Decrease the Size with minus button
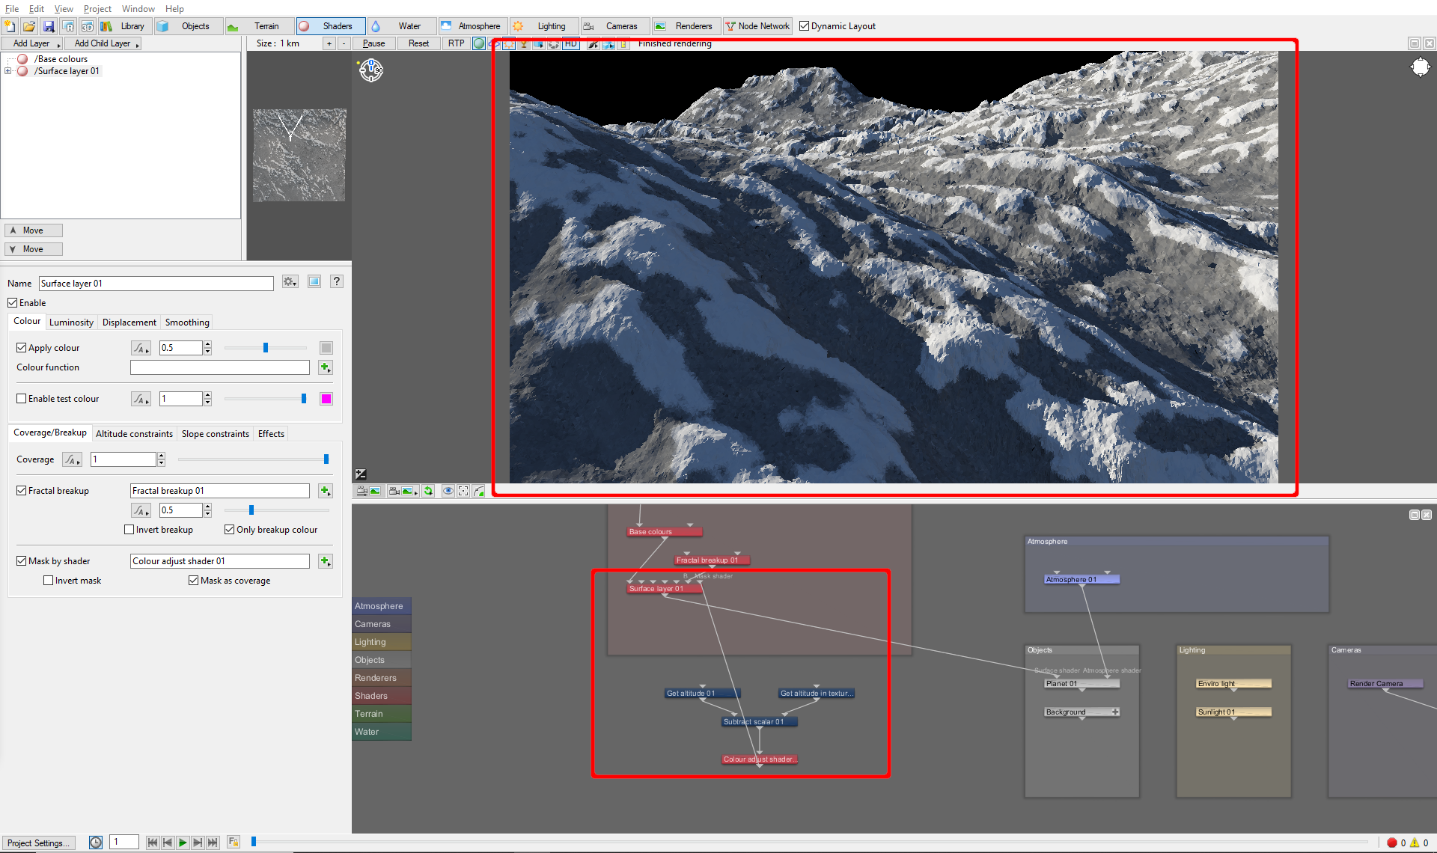This screenshot has width=1437, height=853. coord(344,43)
